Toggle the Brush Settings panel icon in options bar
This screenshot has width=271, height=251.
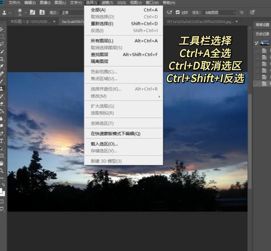click(x=33, y=12)
